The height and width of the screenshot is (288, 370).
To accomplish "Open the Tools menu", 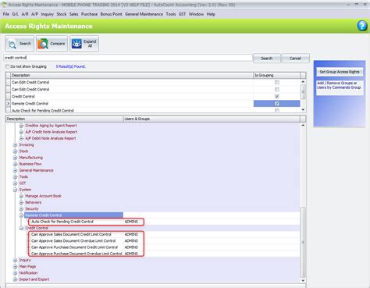I will (171, 14).
